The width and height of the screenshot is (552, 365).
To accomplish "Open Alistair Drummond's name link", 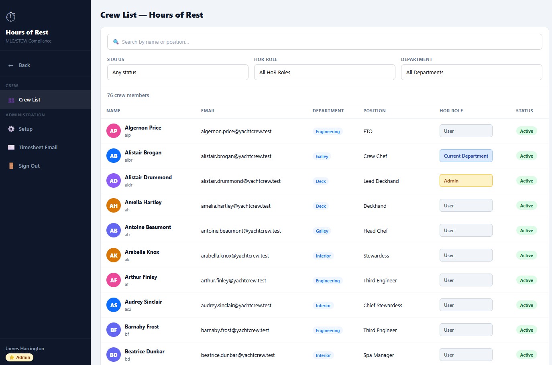I will pos(148,178).
